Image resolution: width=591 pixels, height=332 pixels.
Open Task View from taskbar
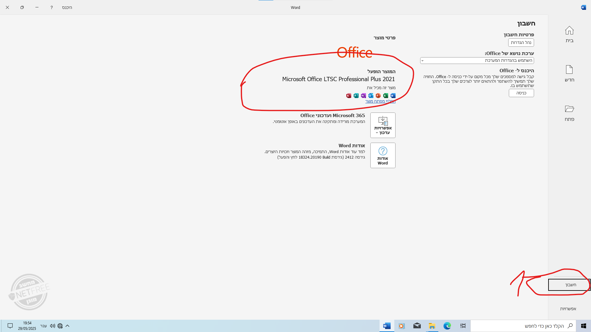click(463, 326)
